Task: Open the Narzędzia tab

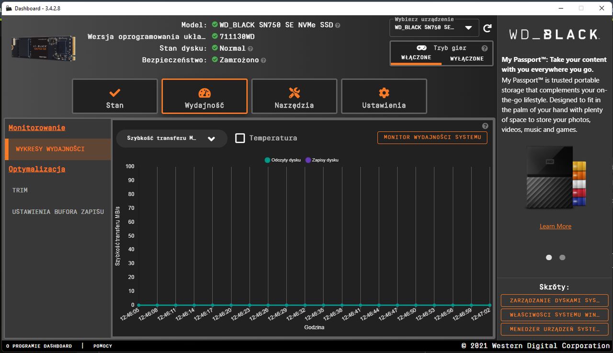Action: coord(294,96)
